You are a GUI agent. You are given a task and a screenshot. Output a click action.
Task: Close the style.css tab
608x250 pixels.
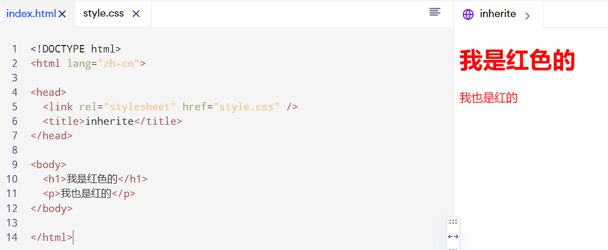click(x=136, y=14)
